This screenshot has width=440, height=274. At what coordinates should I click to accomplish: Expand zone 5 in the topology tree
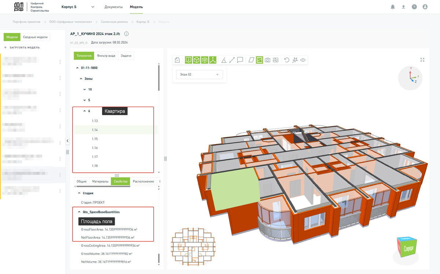[85, 100]
